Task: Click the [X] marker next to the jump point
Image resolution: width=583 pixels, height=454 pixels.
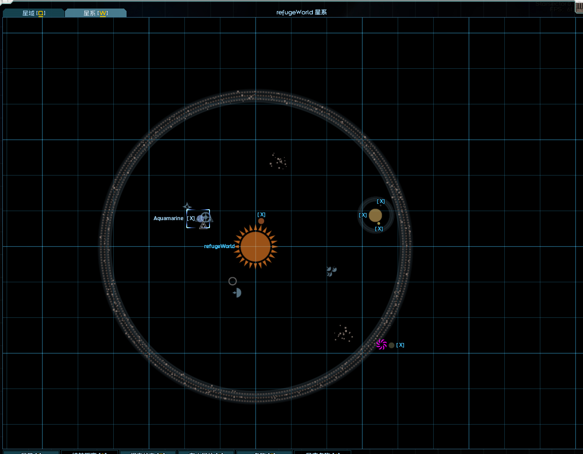Action: tap(400, 345)
